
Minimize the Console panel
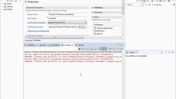[x=118, y=45]
